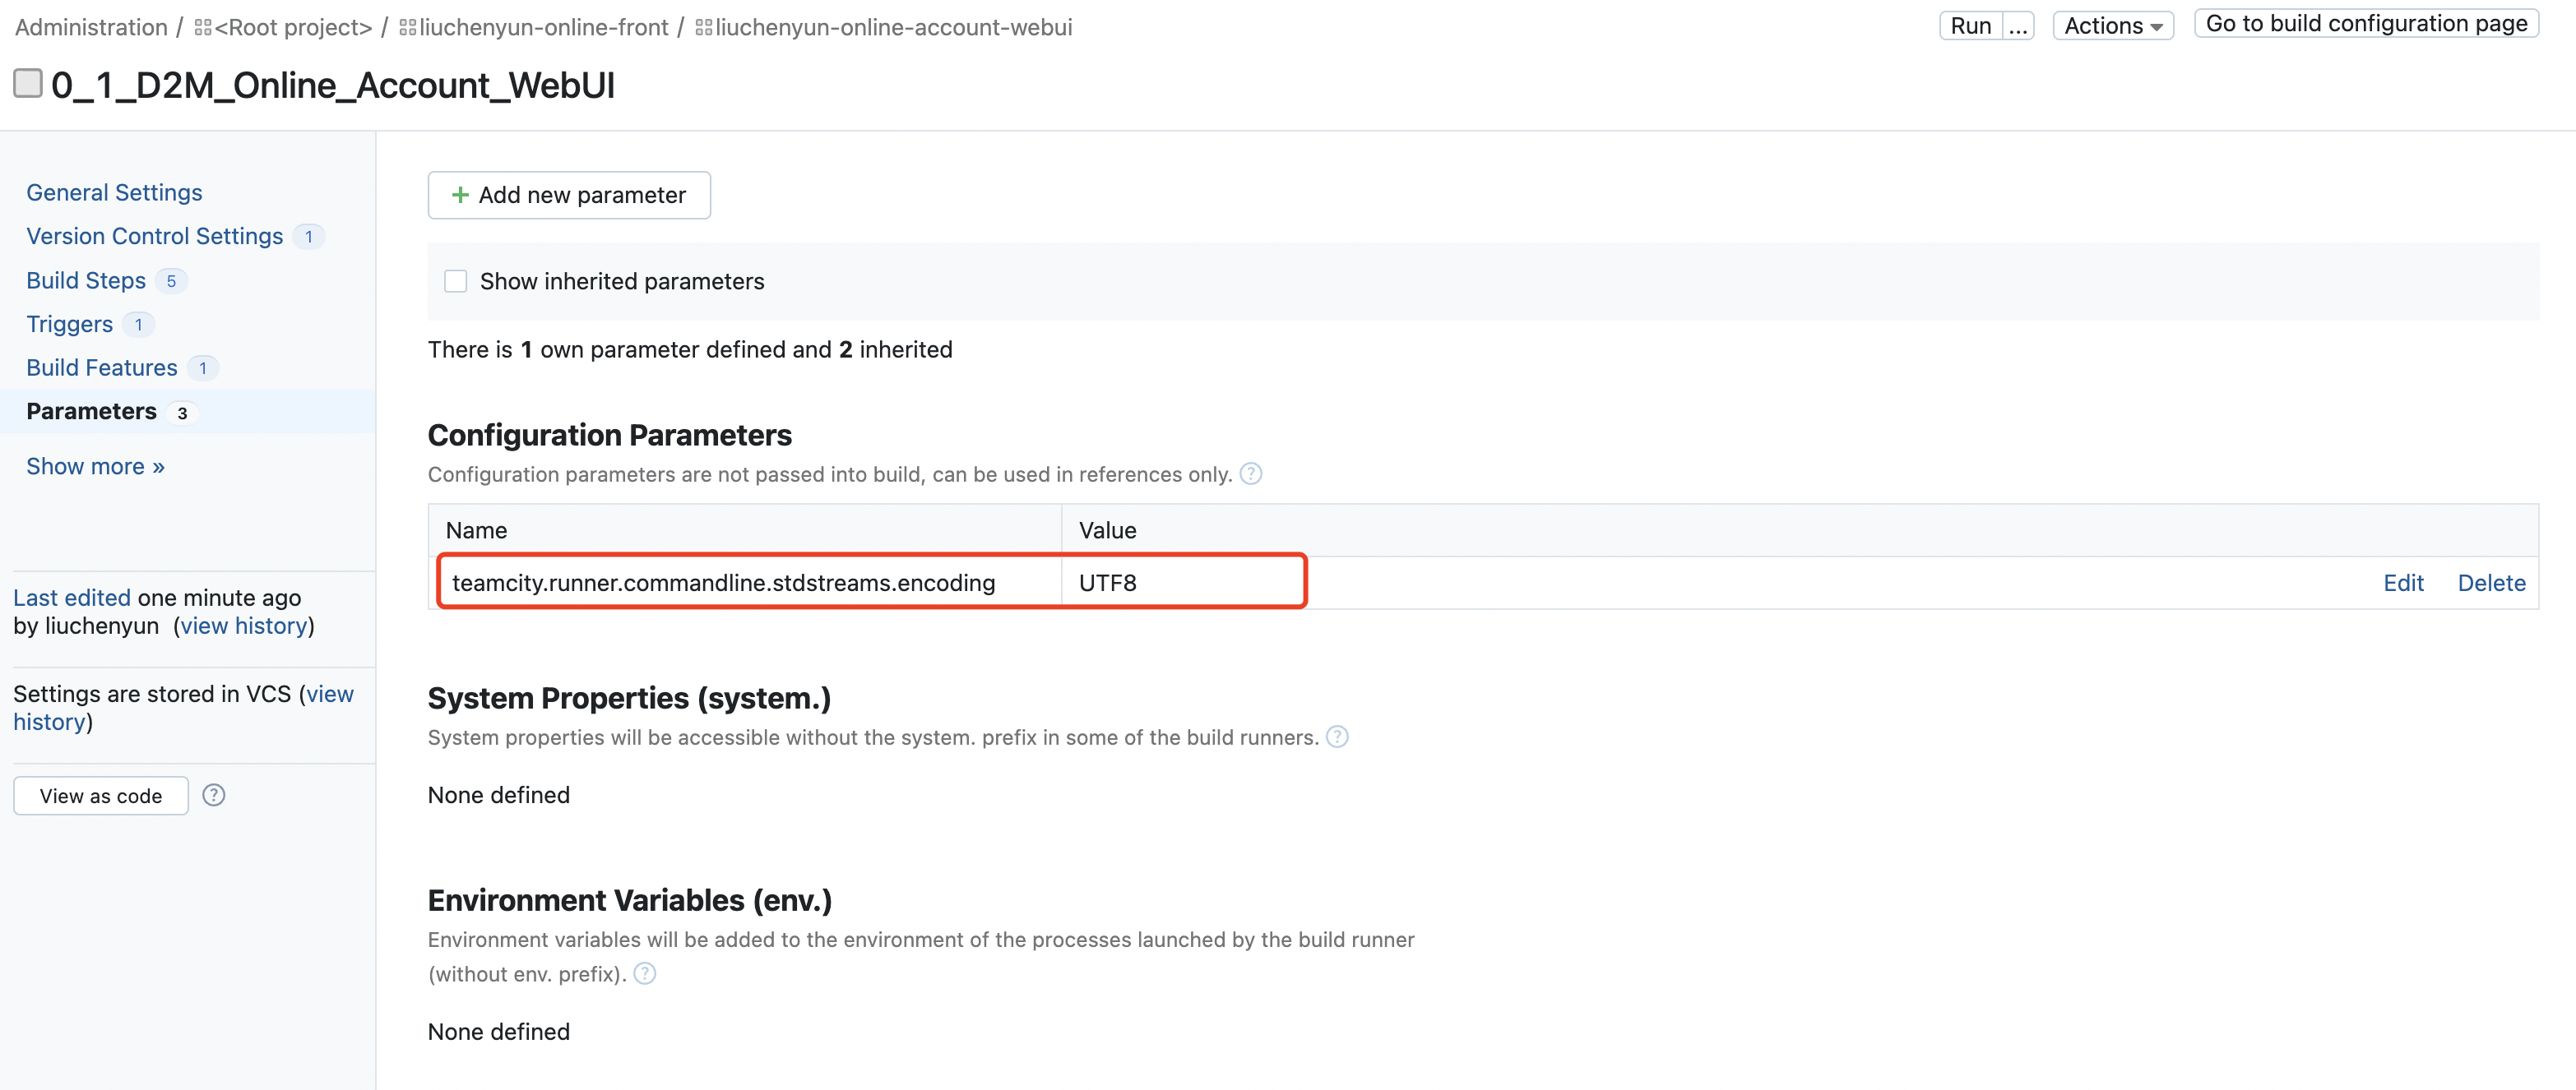Screen dimensions: 2576x1090
Task: Switch to Version Control Settings tab
Action: [155, 237]
